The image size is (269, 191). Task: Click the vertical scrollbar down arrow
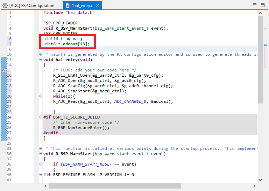(x=260, y=180)
